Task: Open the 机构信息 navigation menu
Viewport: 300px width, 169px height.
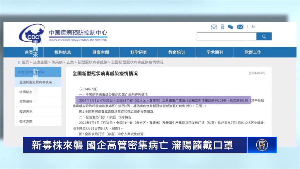Action: point(63,52)
